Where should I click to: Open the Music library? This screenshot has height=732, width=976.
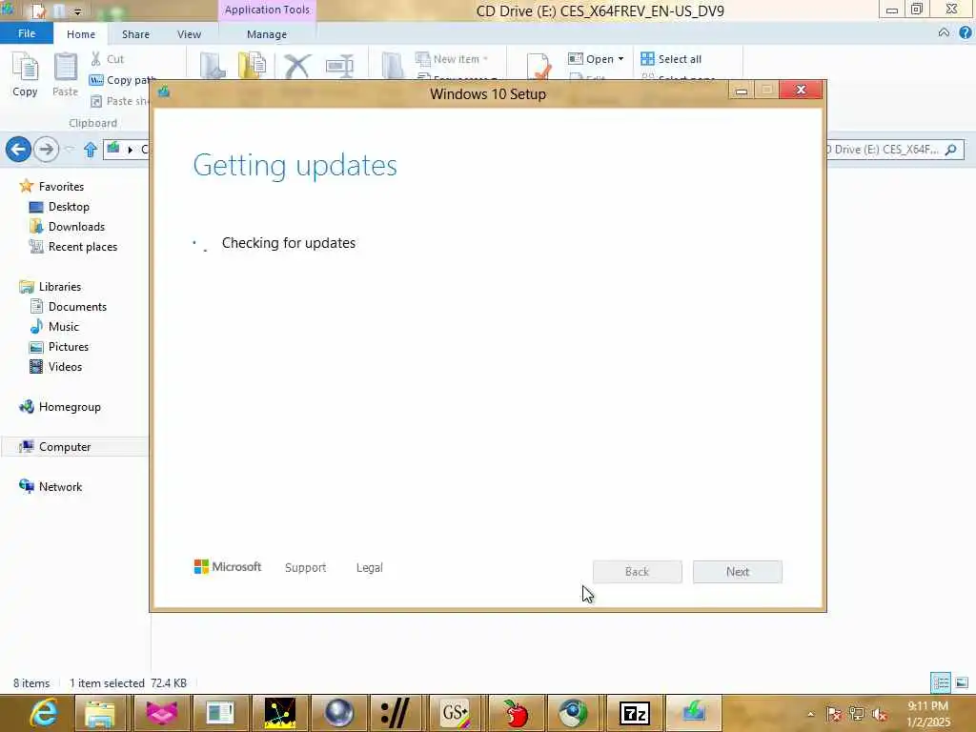[54, 327]
